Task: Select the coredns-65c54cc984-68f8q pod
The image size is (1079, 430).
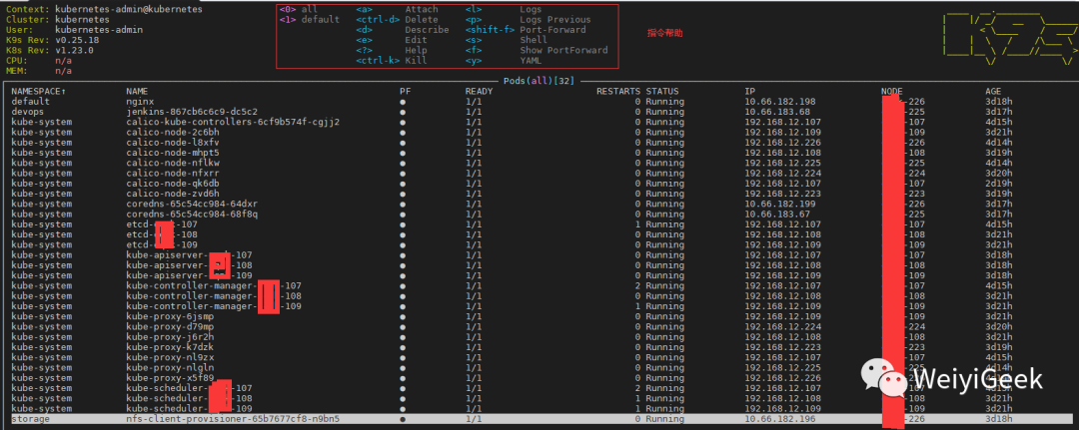Action: 192,215
